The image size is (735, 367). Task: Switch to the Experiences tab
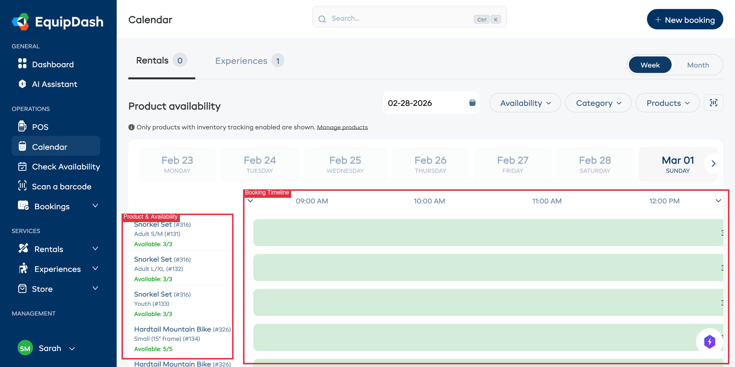click(x=241, y=60)
